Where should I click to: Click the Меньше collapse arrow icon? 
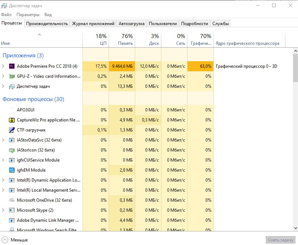tap(5, 240)
